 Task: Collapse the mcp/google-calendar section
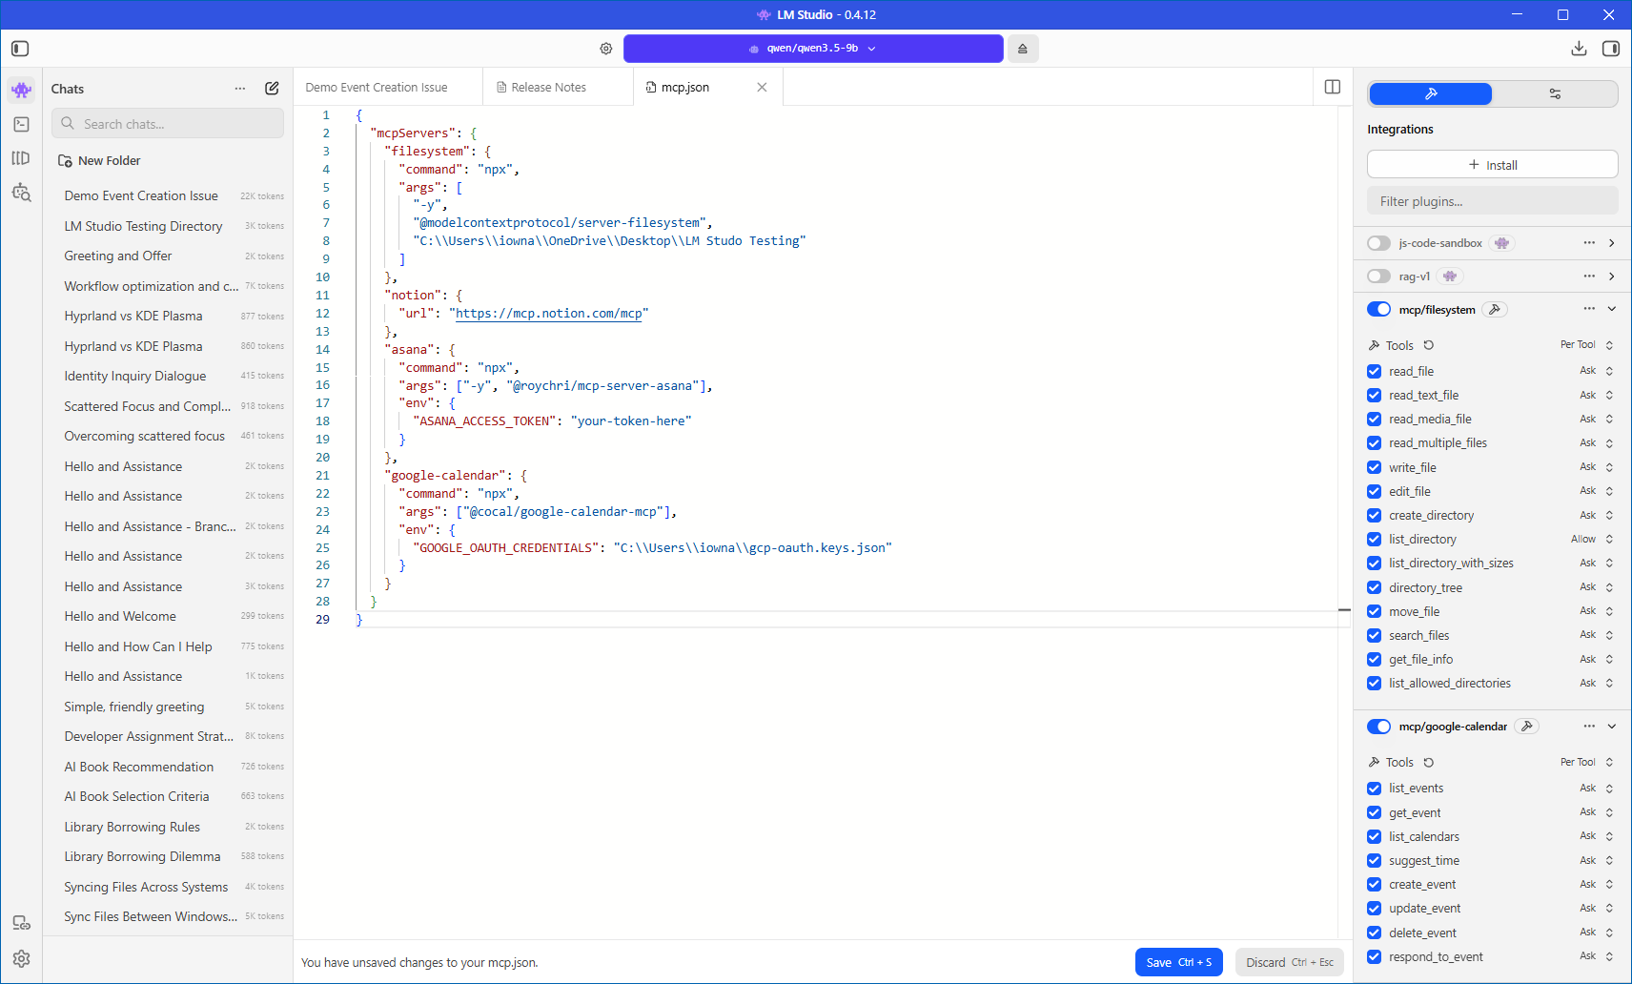click(x=1611, y=727)
